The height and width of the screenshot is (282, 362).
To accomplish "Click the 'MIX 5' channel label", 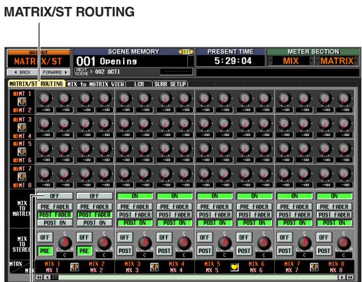I will coord(212,264).
